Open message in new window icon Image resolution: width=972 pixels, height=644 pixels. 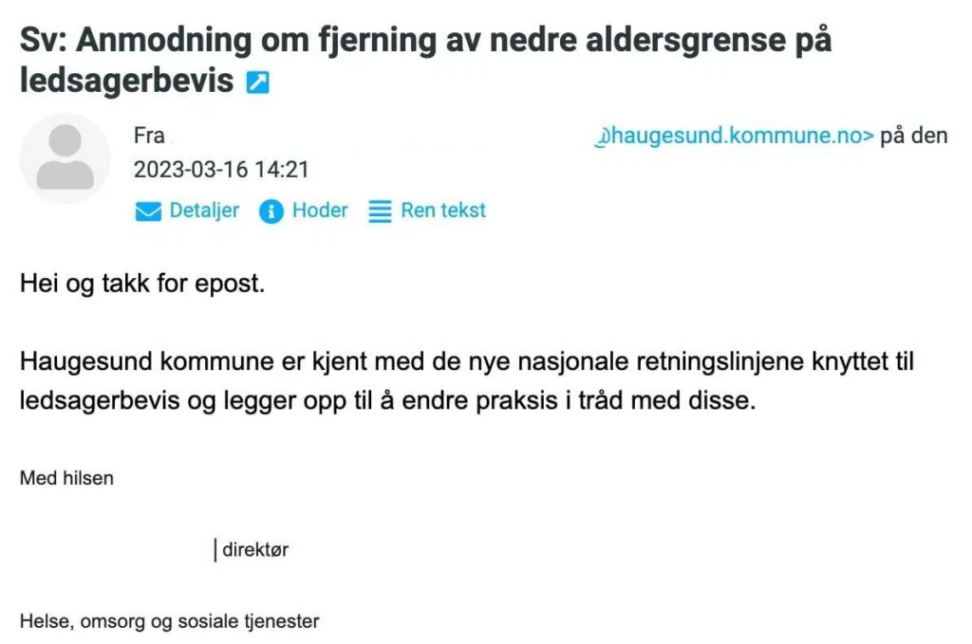257,83
